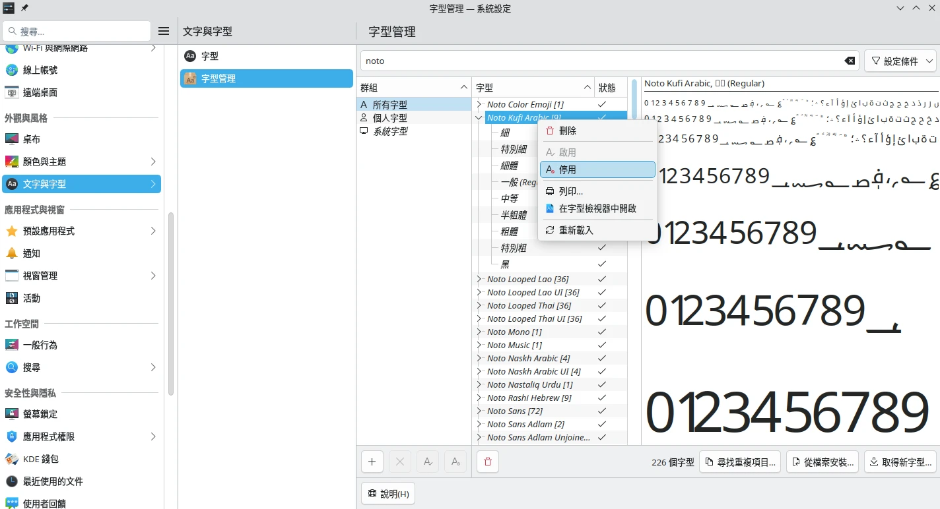The width and height of the screenshot is (940, 509).
Task: Click the add group plus button
Action: pyautogui.click(x=372, y=462)
